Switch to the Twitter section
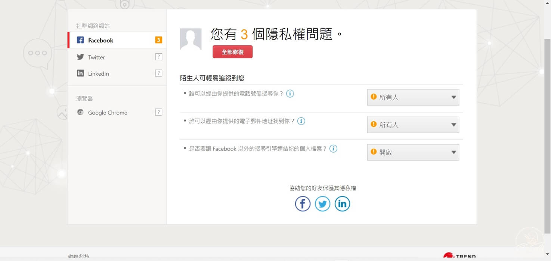This screenshot has height=261, width=551. point(96,57)
